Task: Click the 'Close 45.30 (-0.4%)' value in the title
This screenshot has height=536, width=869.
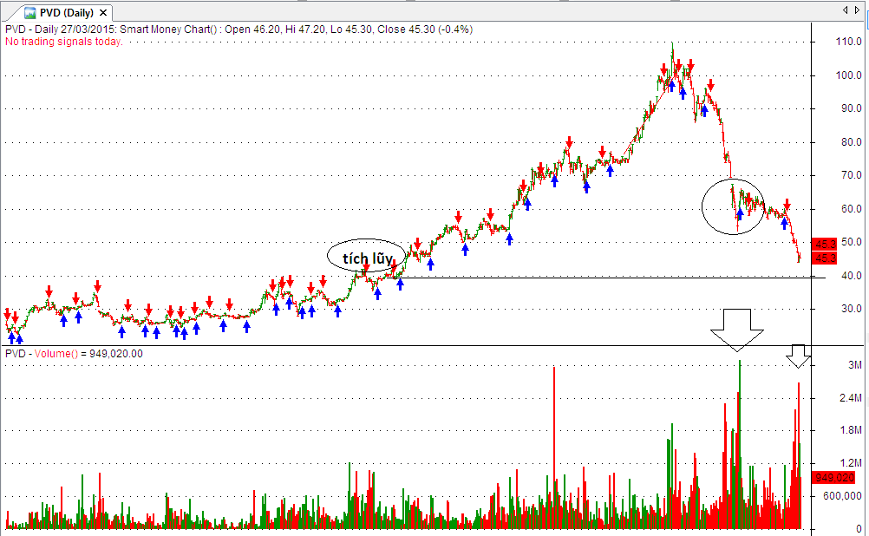Action: click(425, 29)
